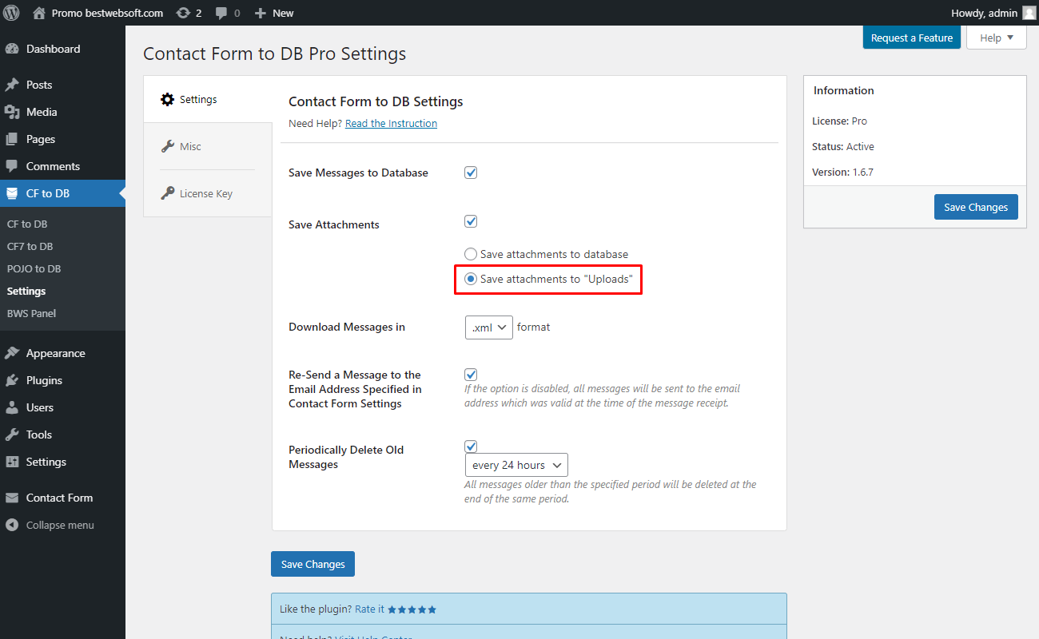Screen dimensions: 1039x639
Task: Click the Collapse menu arrow icon
Action: coord(12,525)
